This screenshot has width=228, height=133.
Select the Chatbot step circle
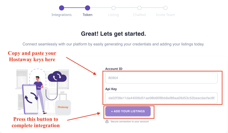[139, 8]
